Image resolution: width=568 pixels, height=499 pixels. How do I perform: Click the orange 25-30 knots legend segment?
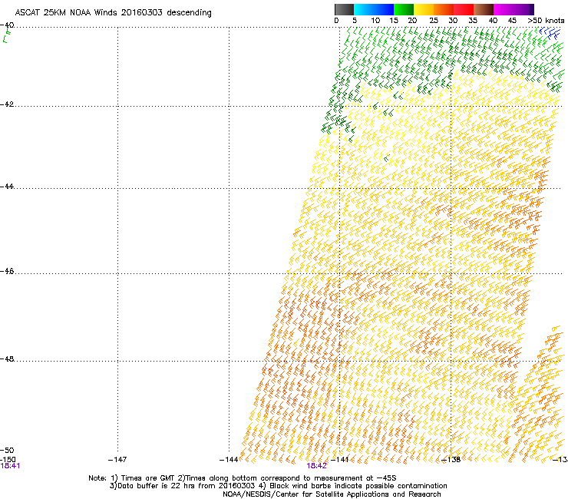click(x=444, y=9)
